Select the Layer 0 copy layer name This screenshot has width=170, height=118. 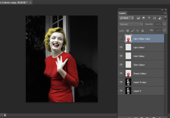[140, 82]
